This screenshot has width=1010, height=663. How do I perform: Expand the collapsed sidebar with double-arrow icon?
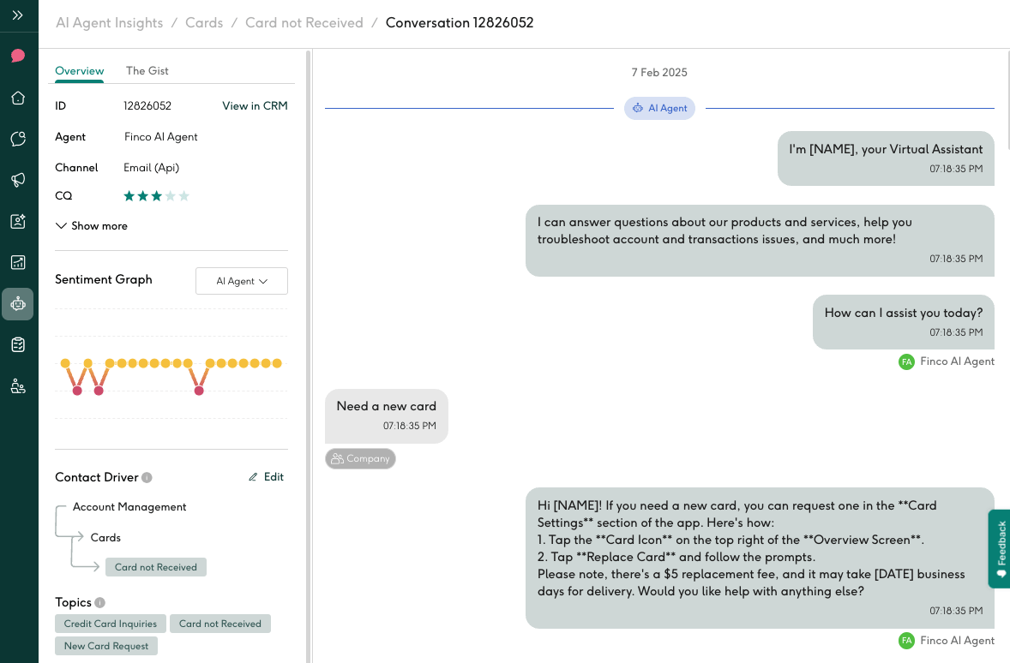18,15
